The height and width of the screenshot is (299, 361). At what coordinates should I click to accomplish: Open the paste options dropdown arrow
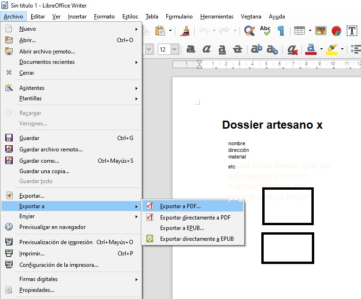[171, 30]
